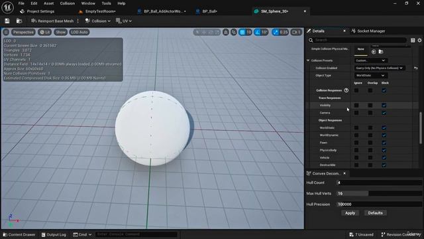Open the Collision Presets dropdown
This screenshot has height=239, width=424.
coord(370,60)
